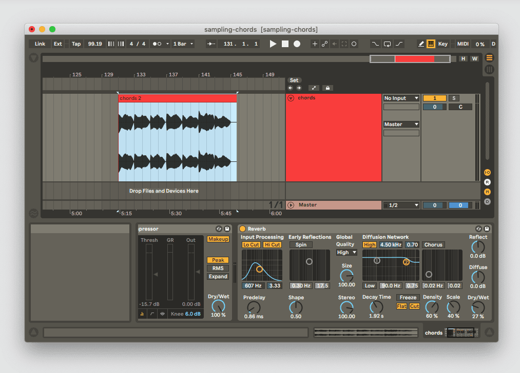The height and width of the screenshot is (373, 520).
Task: Click the Makeup button on the Compressor
Action: 218,239
